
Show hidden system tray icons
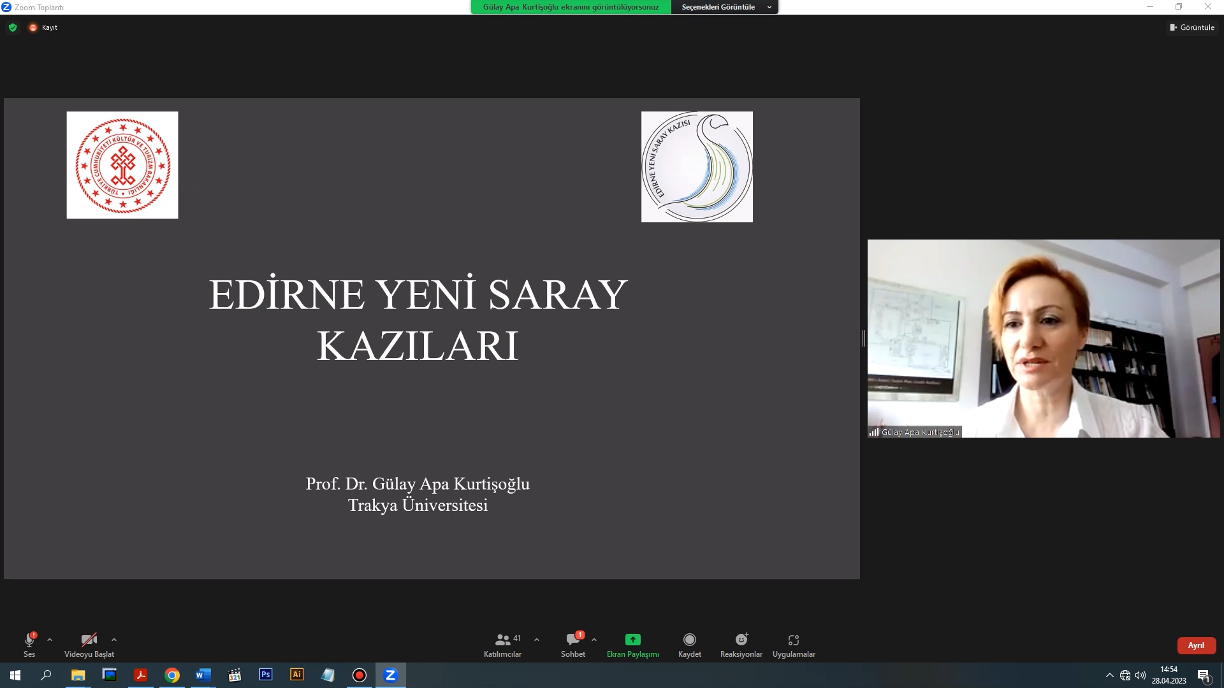(x=1110, y=675)
